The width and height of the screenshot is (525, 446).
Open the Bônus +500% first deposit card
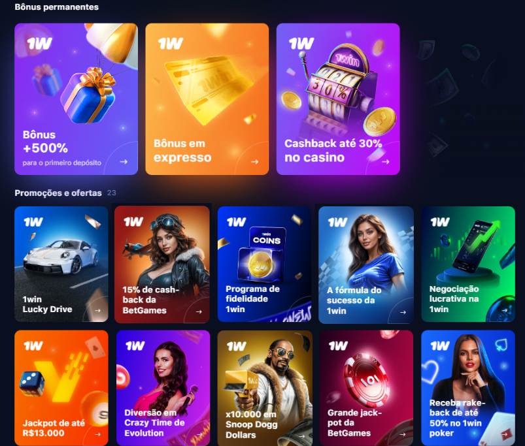[76, 99]
